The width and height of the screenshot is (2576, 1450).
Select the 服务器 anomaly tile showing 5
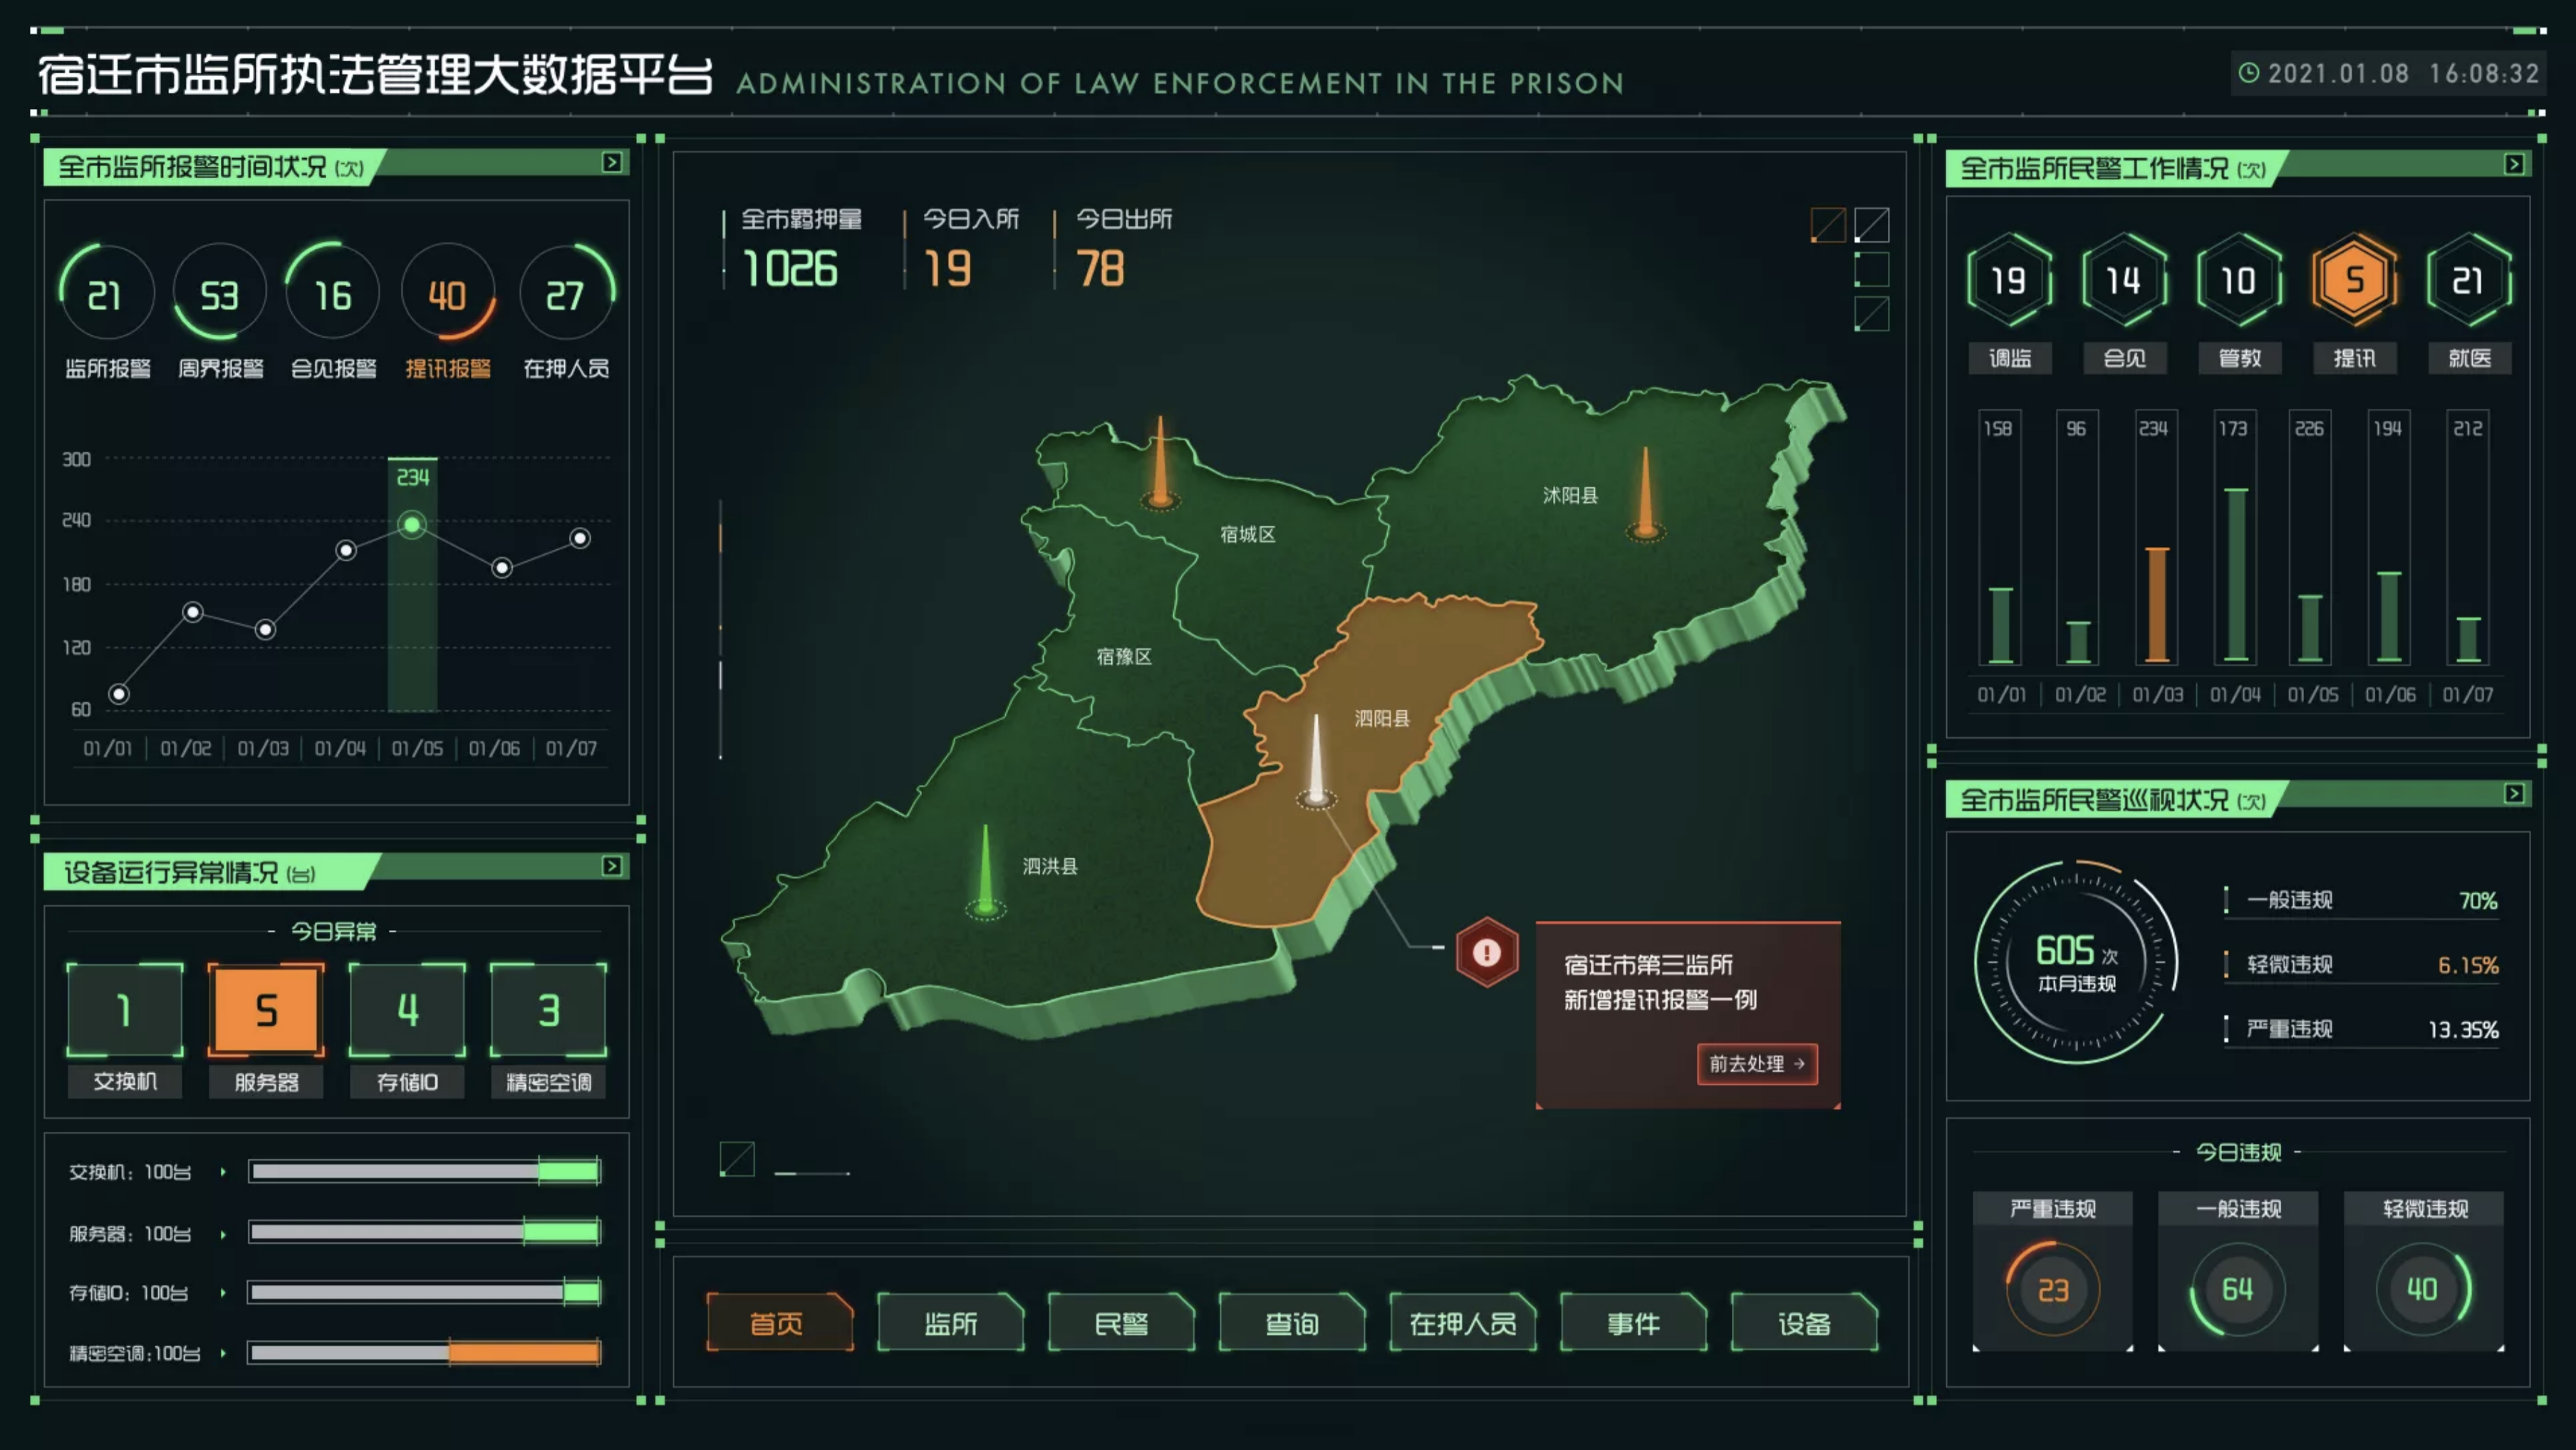coord(266,1010)
